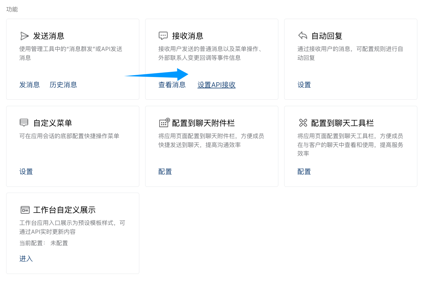This screenshot has width=429, height=281.
Task: Click the workbench custom display icon
Action: point(25,210)
